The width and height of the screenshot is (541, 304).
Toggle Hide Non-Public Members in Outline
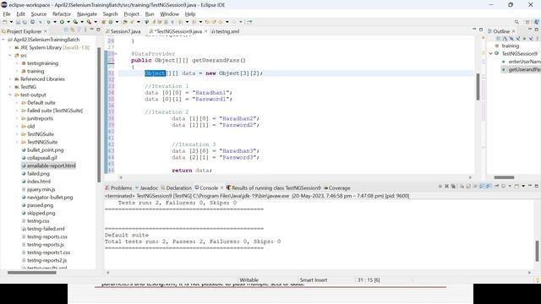pyautogui.click(x=524, y=39)
